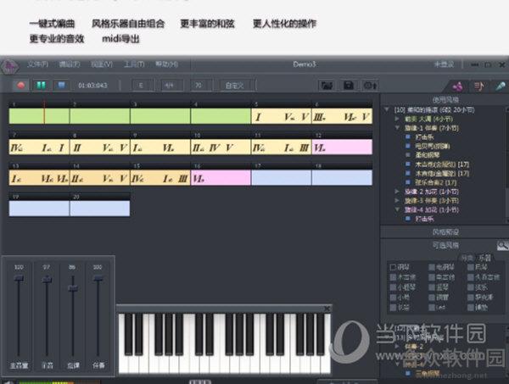Expand the 旋律-3 伴奏 (3小节) node
The width and height of the screenshot is (509, 384).
click(x=397, y=200)
